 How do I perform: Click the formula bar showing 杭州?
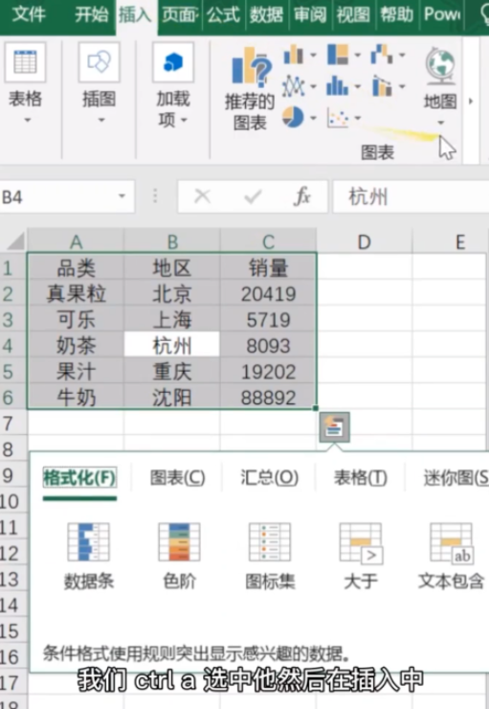tap(410, 196)
